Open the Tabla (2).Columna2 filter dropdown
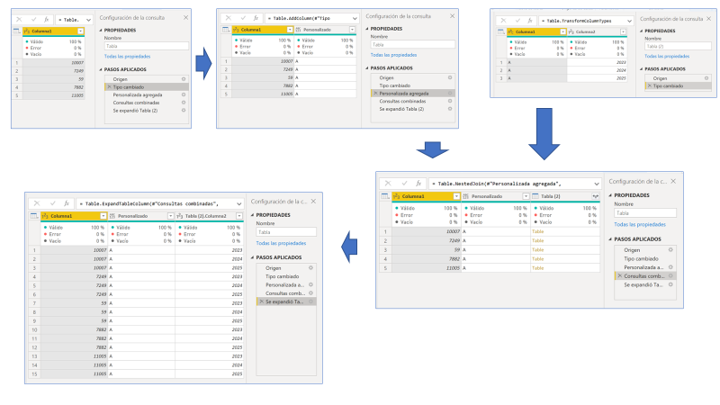The image size is (720, 405). [239, 216]
